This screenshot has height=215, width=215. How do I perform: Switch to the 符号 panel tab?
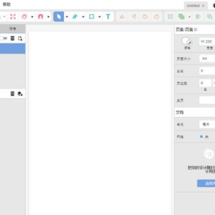point(13,29)
